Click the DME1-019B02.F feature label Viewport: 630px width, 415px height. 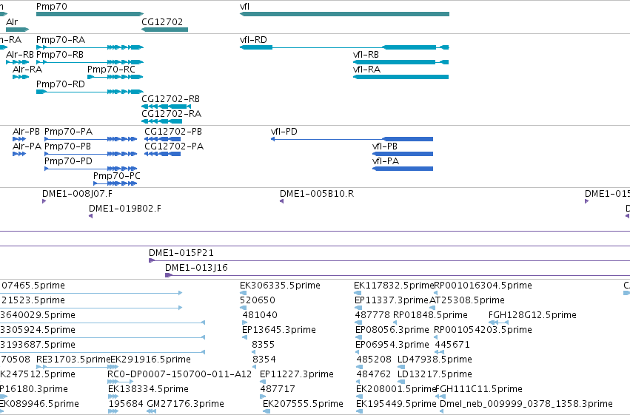(125, 209)
